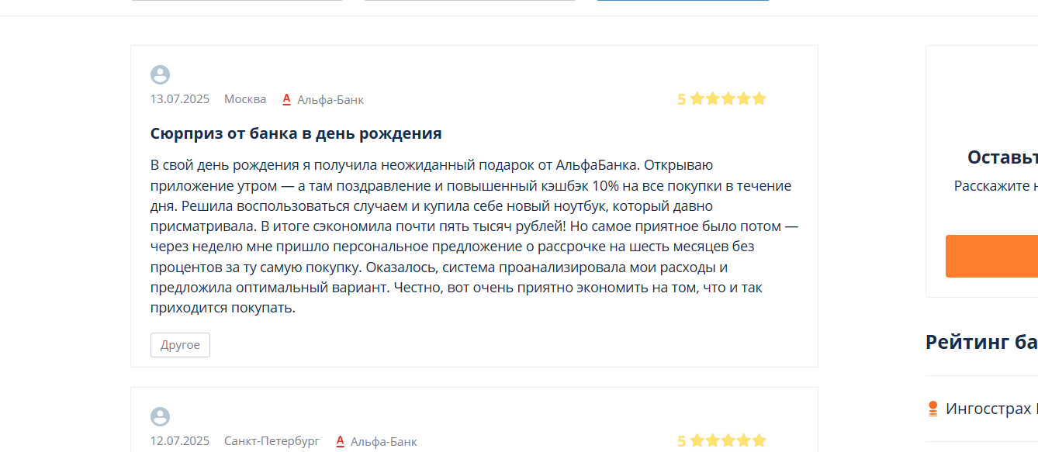
Task: Click the red Alfa-Bank logo beside Санкт-Петербург
Action: coord(340,440)
